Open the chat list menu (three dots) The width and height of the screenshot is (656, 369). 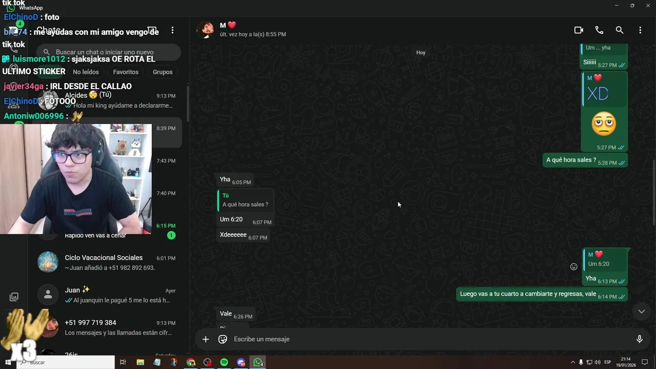[173, 30]
